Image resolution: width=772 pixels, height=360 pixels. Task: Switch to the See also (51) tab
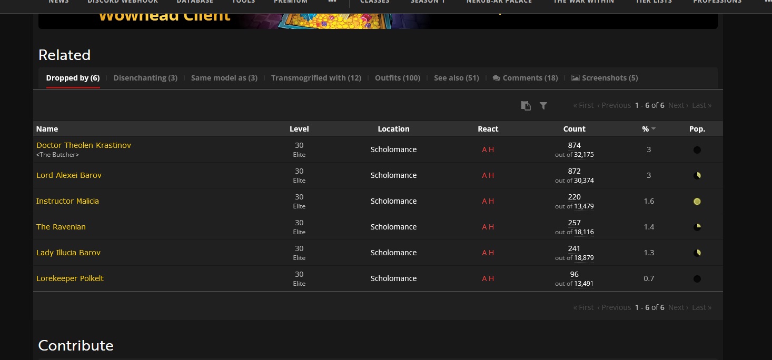(x=457, y=78)
